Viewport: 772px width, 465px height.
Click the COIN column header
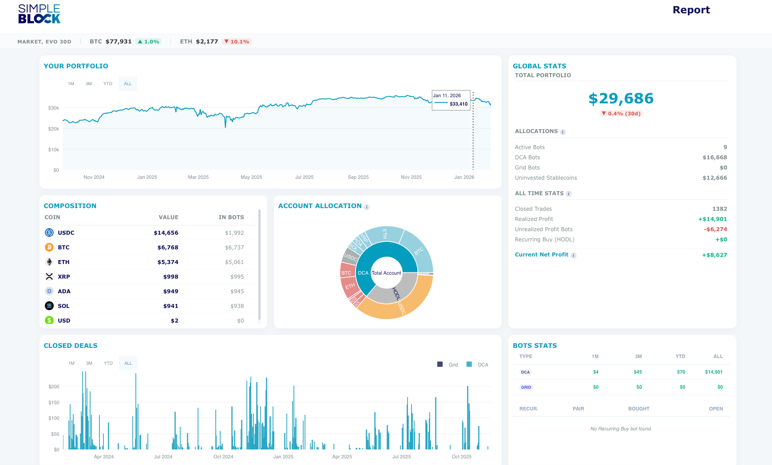point(52,217)
